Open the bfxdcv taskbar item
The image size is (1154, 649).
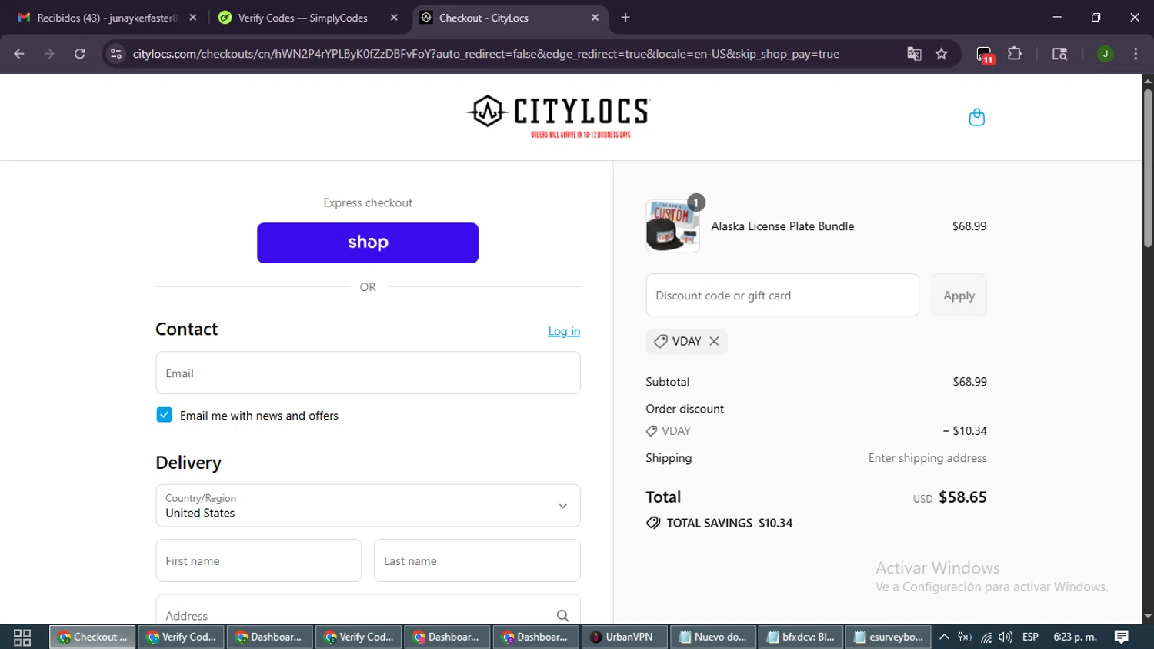[801, 637]
